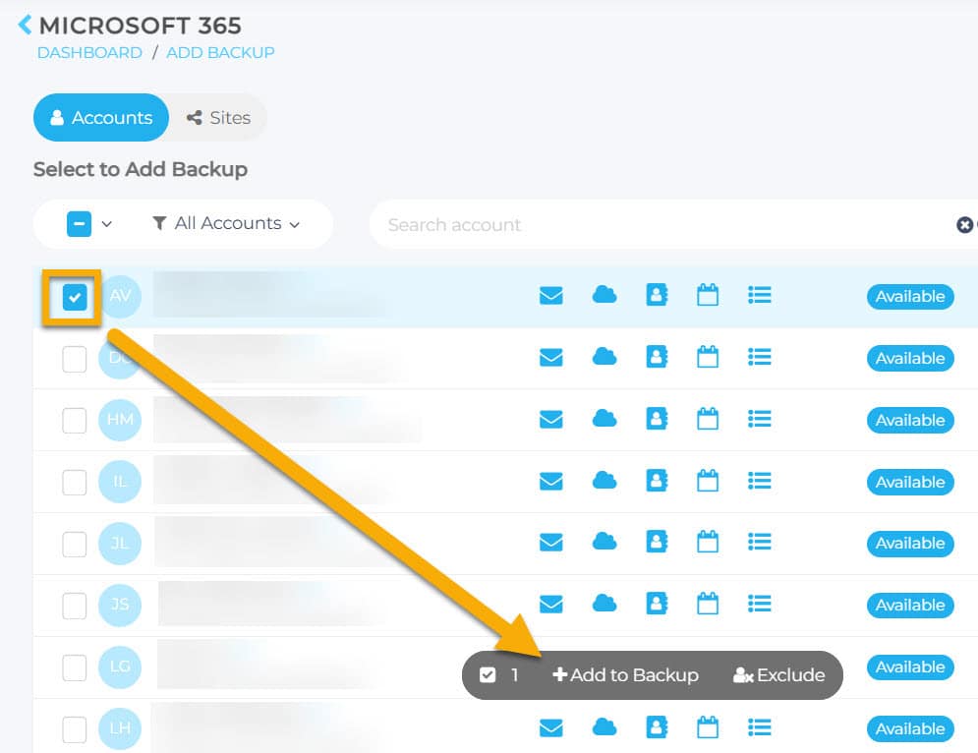Click the Available badge in the AV row
This screenshot has width=978, height=753.
click(x=910, y=296)
